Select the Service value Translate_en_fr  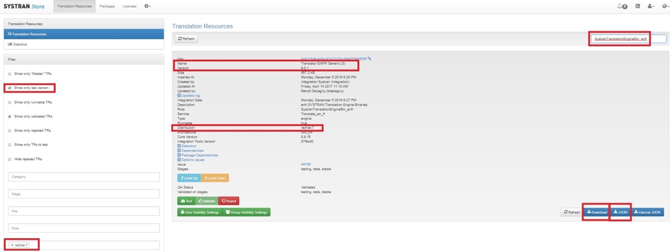[313, 114]
